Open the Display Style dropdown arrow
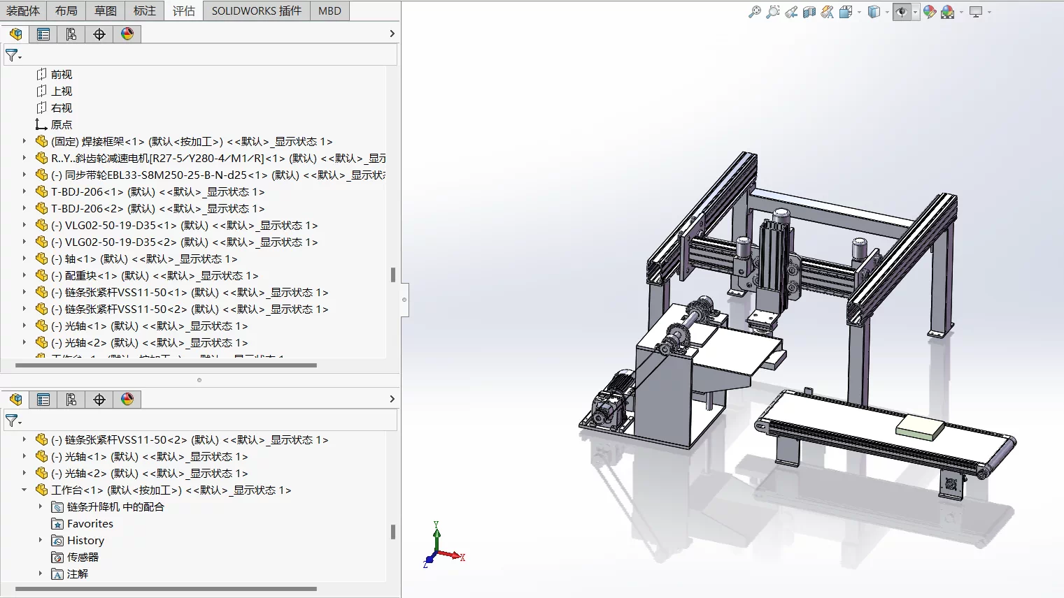Viewport: 1064px width, 598px height. [x=887, y=12]
